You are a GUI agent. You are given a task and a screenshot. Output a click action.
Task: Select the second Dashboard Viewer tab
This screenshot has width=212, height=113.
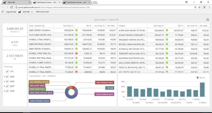[x=47, y=2]
